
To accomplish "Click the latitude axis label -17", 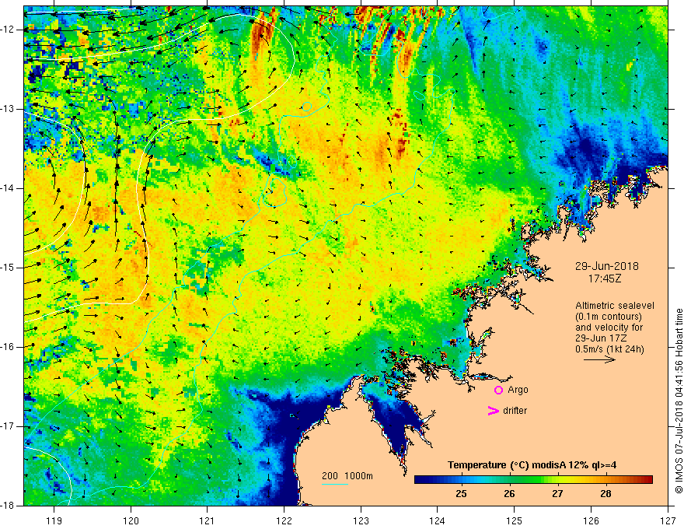I will (9, 426).
